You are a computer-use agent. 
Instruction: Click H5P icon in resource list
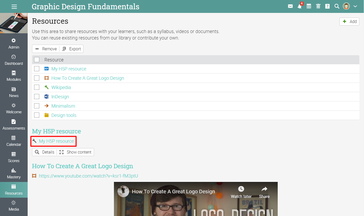coord(47,69)
